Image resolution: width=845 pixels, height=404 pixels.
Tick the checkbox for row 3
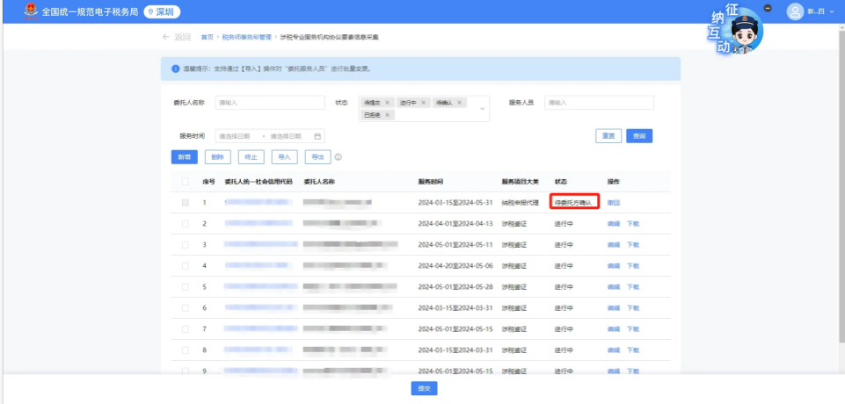point(186,245)
